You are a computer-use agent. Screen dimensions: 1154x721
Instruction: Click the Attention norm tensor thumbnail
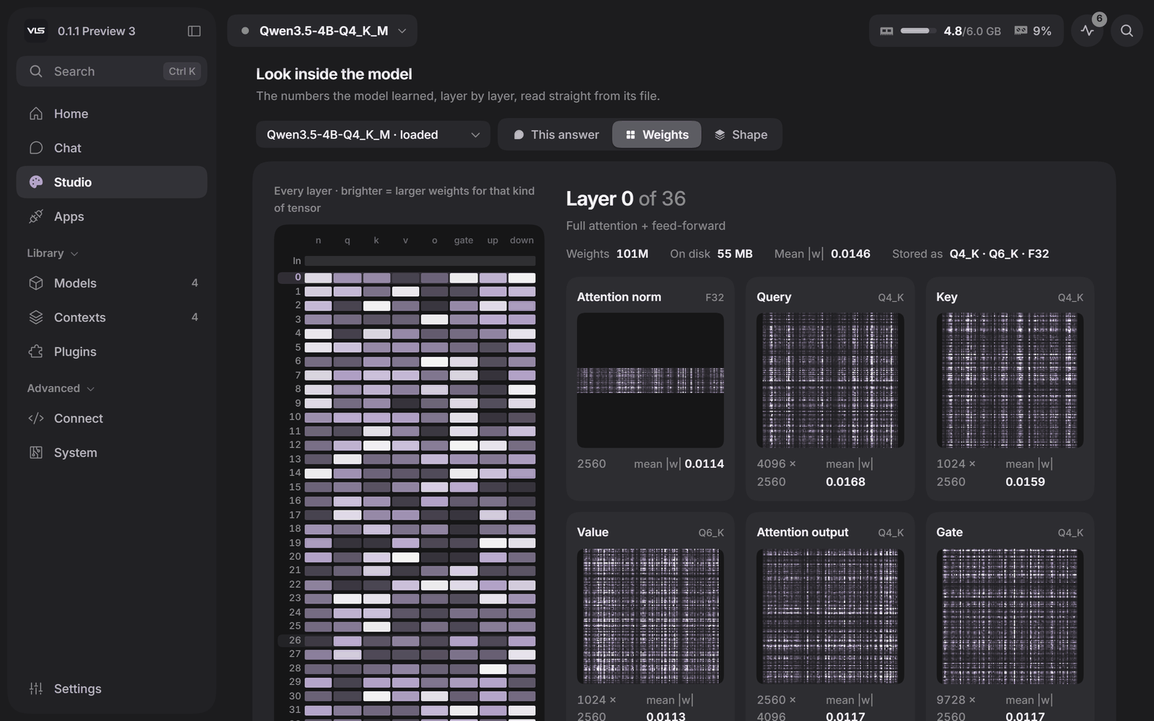(651, 380)
